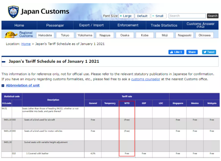Screen dimensions: 221x161
Task: Click the H.S.code header cell
Action: click(7, 103)
